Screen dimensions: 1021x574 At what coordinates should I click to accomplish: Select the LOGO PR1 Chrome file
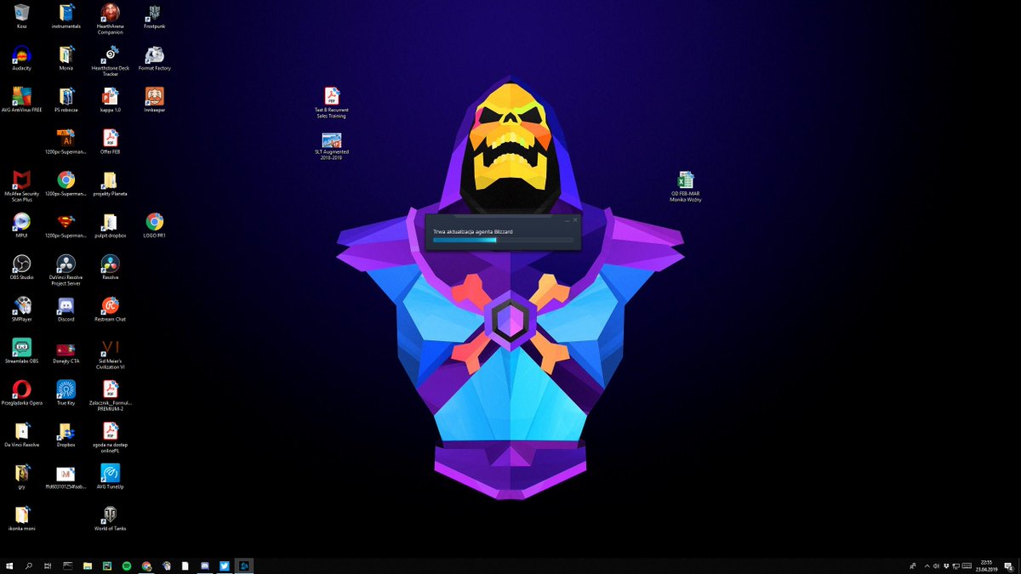point(154,224)
